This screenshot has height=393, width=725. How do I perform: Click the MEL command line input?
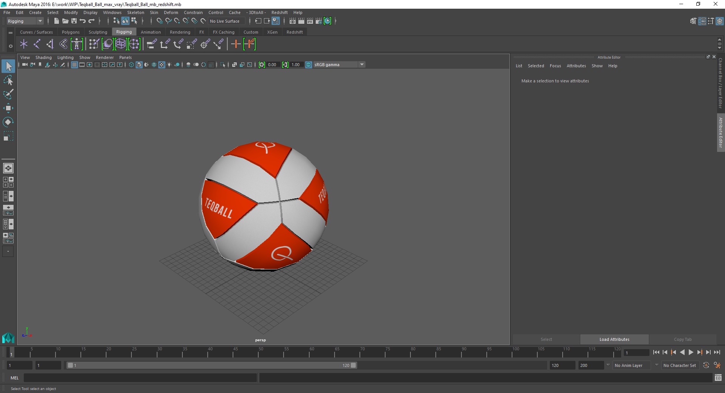coord(140,378)
